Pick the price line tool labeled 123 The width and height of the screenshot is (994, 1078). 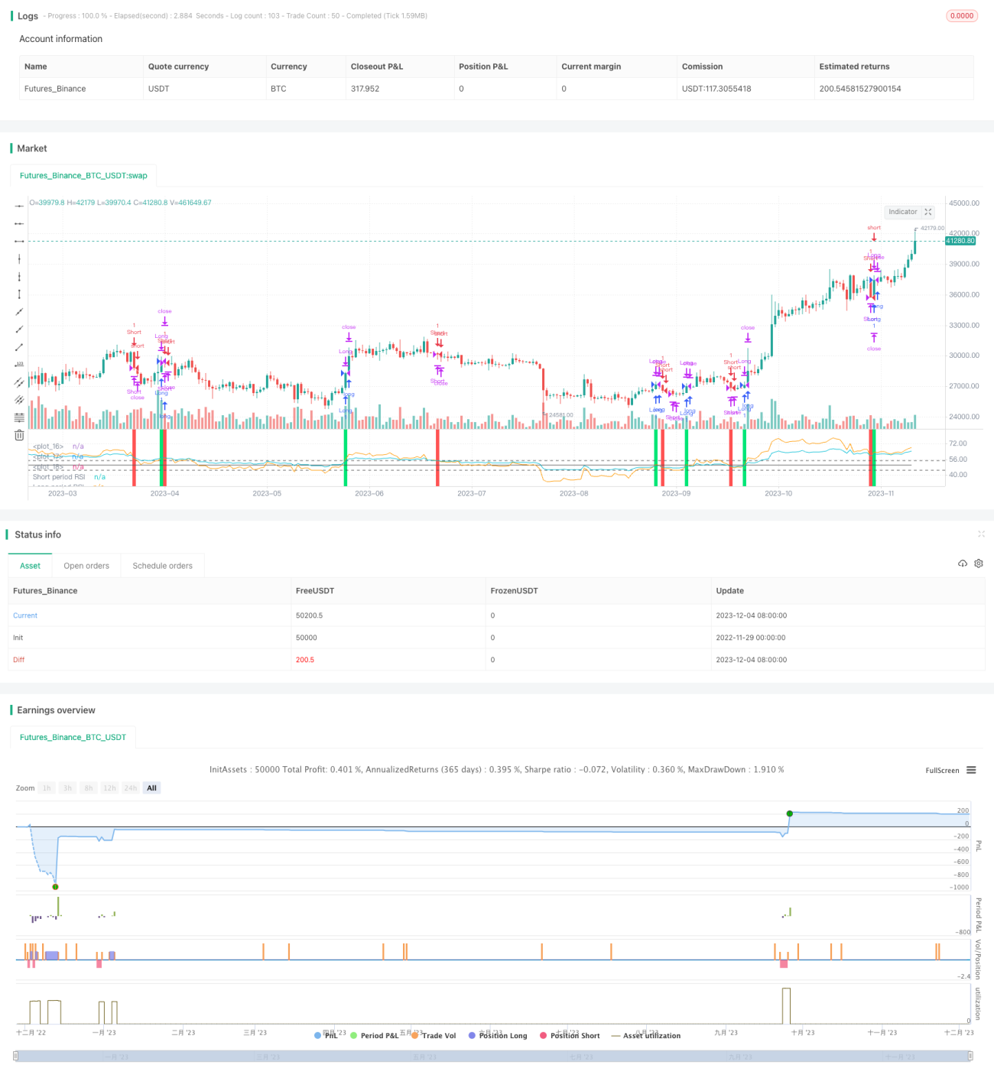click(x=19, y=364)
